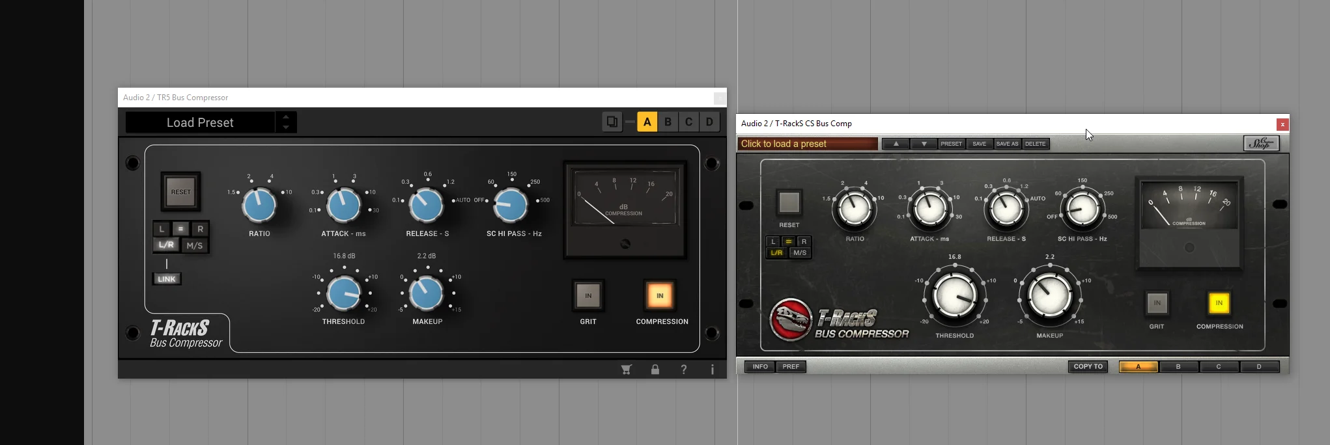
Task: Click the preset up arrow in TR5 window
Action: pos(286,117)
